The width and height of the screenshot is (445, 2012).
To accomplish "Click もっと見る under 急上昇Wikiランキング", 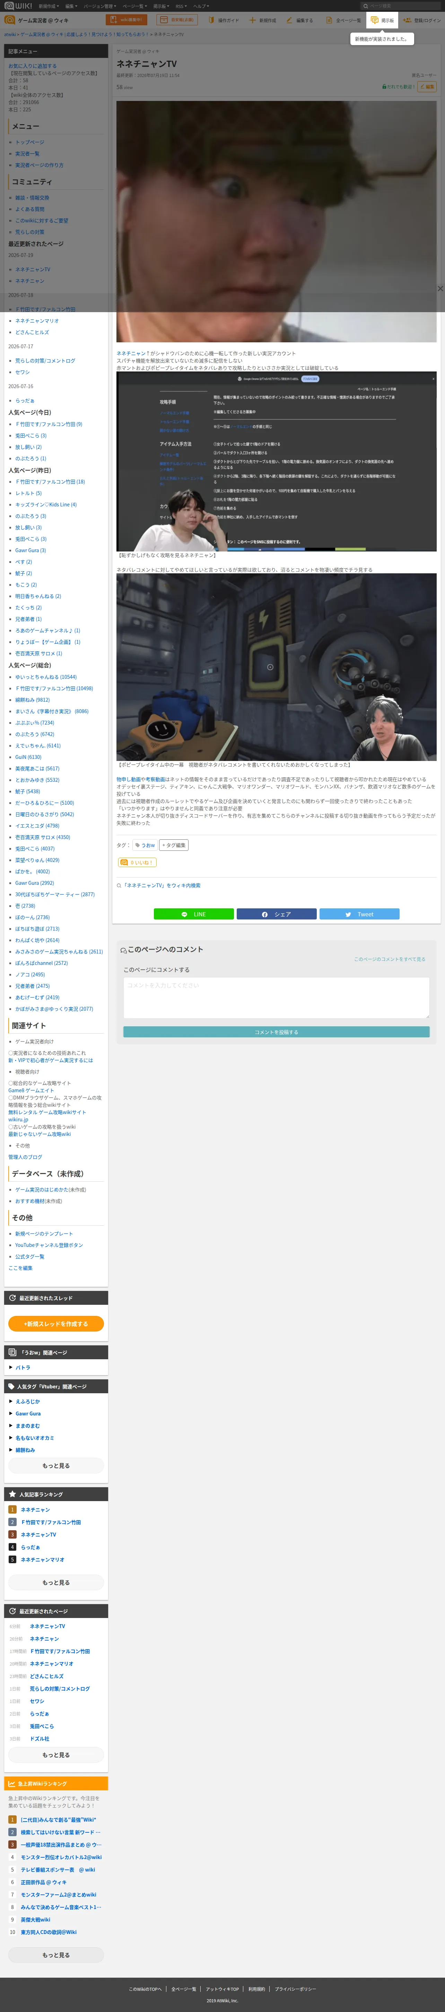I will (56, 1955).
